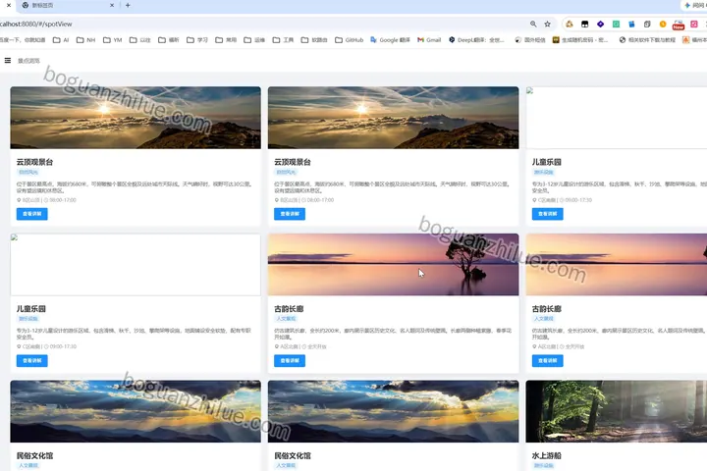The width and height of the screenshot is (707, 471).
Task: Open the DeepL翻译 bookmark
Action: tap(476, 40)
